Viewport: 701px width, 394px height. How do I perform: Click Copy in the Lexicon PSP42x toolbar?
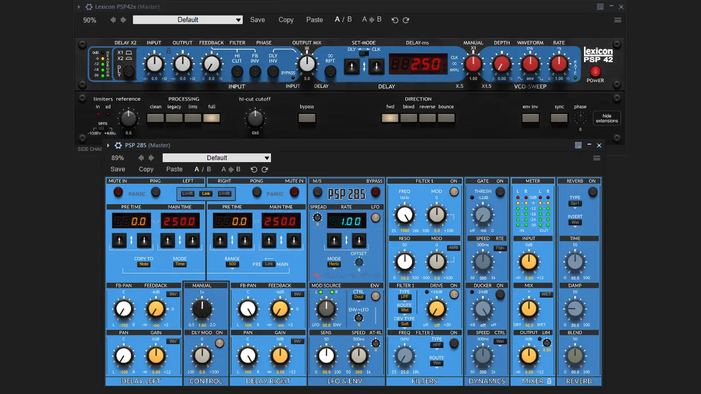(x=286, y=20)
